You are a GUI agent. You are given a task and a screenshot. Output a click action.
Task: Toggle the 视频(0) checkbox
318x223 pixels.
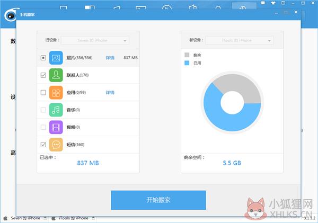tap(43, 127)
